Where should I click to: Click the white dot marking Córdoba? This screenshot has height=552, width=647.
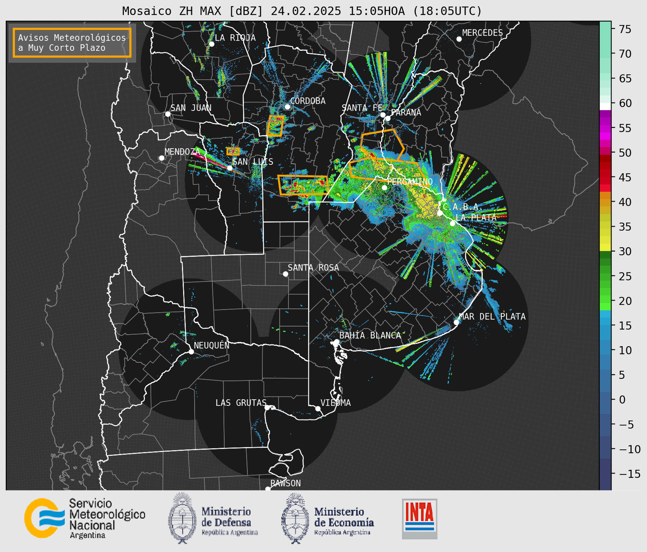287,107
